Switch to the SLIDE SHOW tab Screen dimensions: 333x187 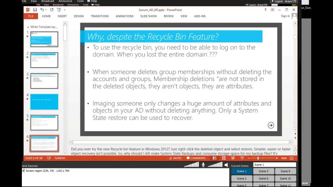point(149,16)
